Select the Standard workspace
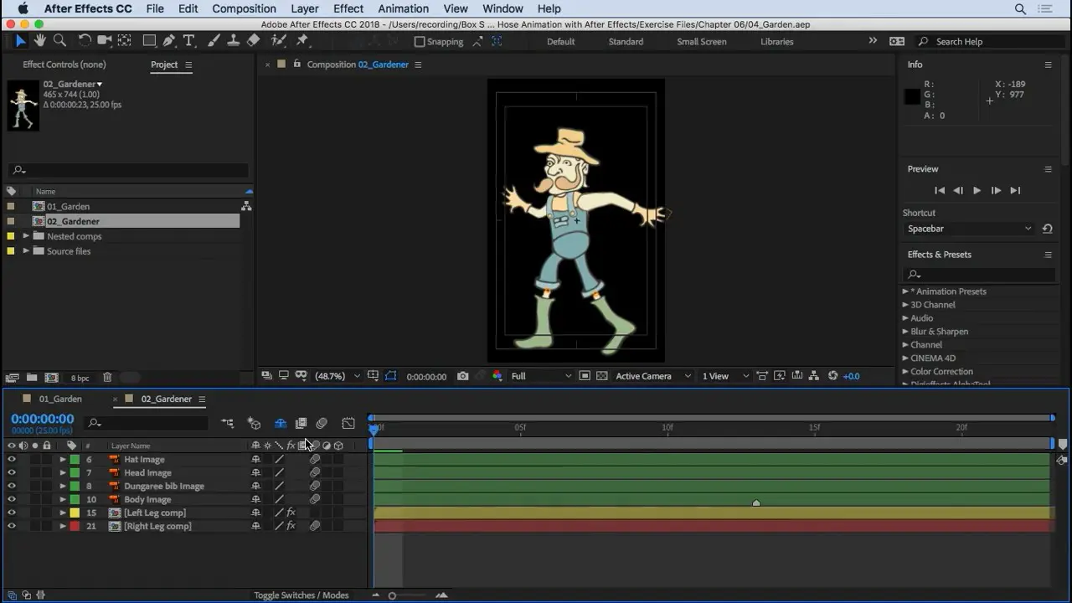1072x603 pixels. (x=626, y=42)
